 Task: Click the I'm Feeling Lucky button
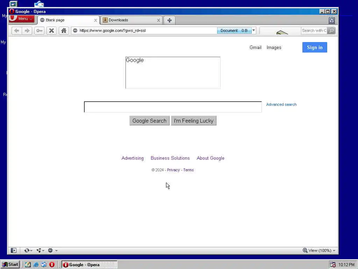(x=194, y=121)
